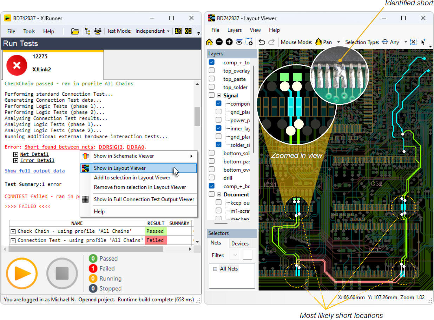
Task: Click the open project folder icon
Action: click(x=75, y=31)
